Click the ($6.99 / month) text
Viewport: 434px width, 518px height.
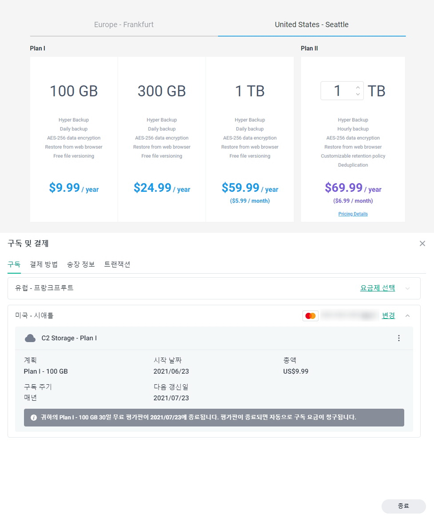pos(353,201)
